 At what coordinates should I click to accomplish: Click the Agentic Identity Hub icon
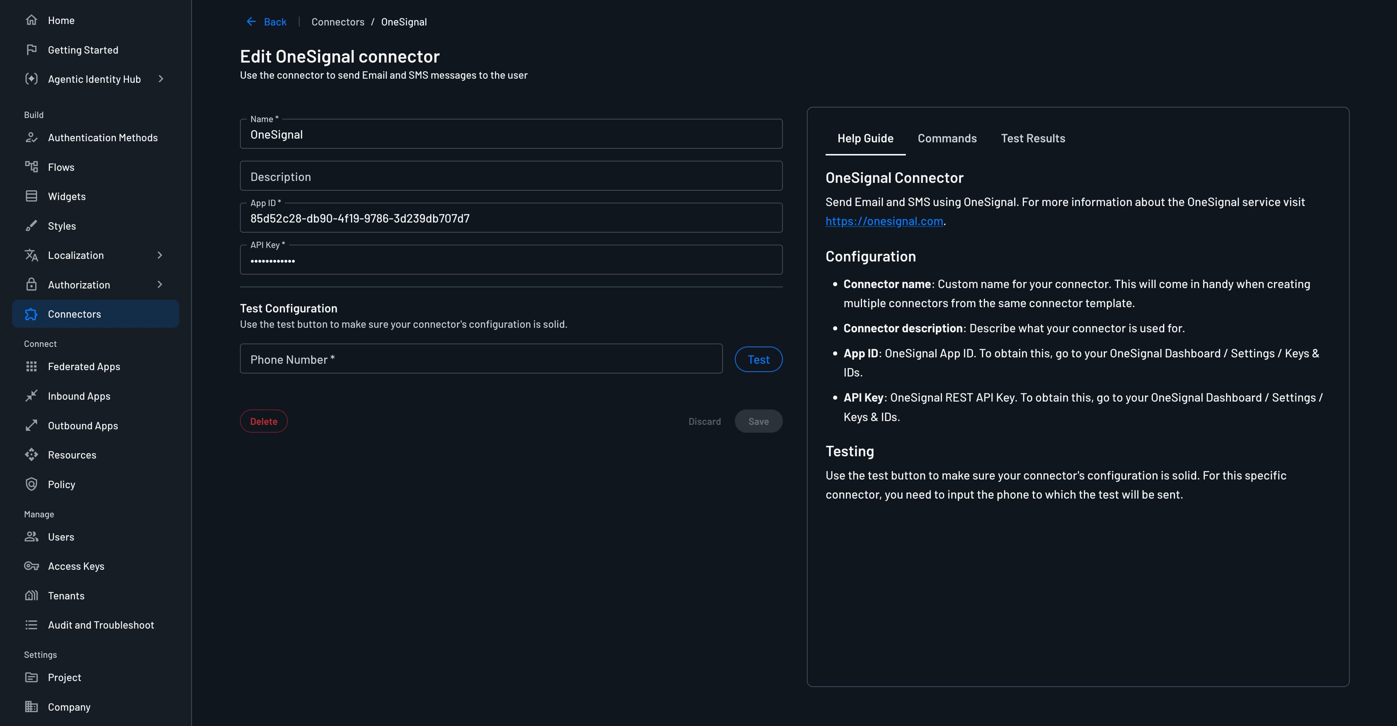31,79
